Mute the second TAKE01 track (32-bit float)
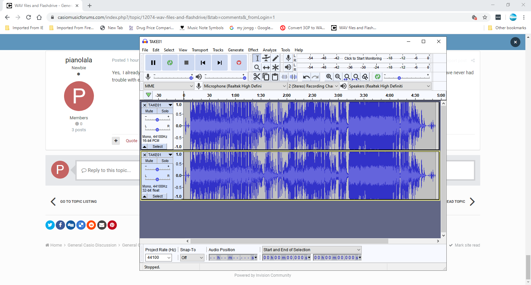The height and width of the screenshot is (285, 531). [x=149, y=161]
